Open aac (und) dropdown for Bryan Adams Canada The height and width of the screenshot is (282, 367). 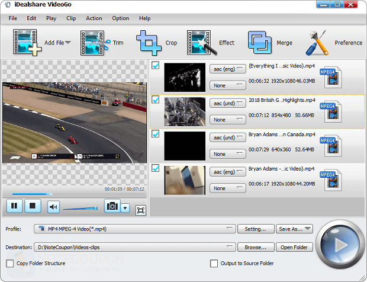[228, 137]
